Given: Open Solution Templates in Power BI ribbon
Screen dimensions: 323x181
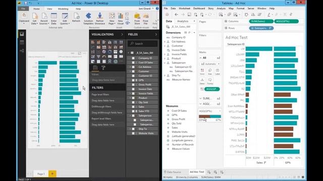Looking at the screenshot, I should pyautogui.click(x=88, y=19).
